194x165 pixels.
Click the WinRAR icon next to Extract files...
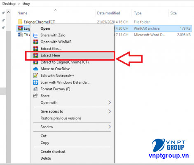pos(36,49)
